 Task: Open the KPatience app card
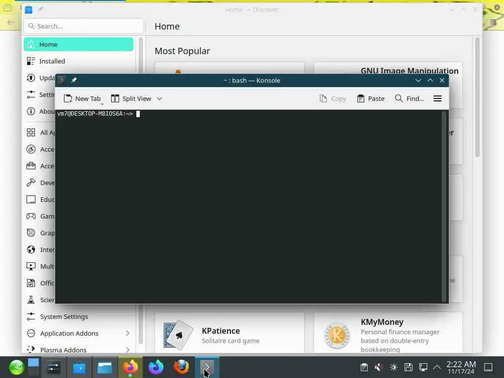click(229, 333)
